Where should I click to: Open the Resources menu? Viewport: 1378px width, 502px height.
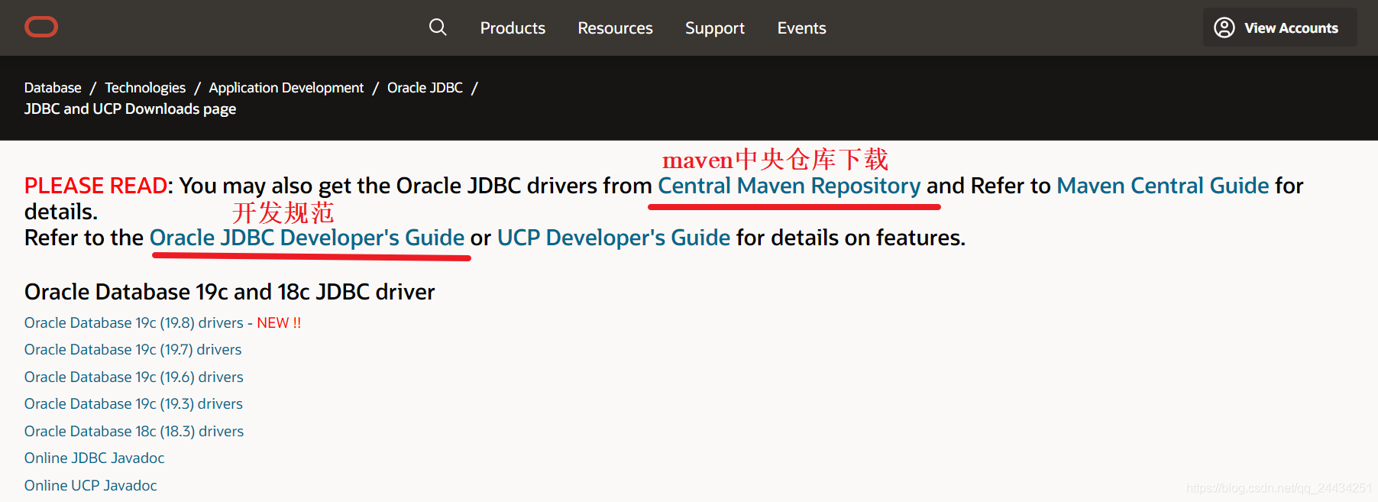click(x=615, y=28)
